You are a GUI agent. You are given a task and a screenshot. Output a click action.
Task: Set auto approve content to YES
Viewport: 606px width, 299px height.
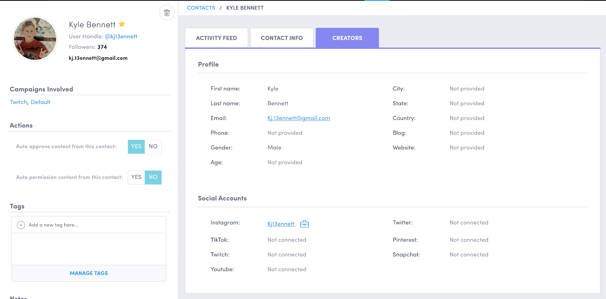pos(136,147)
